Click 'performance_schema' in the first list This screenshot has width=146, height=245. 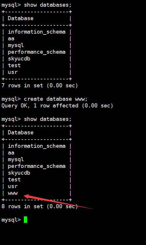click(37, 52)
